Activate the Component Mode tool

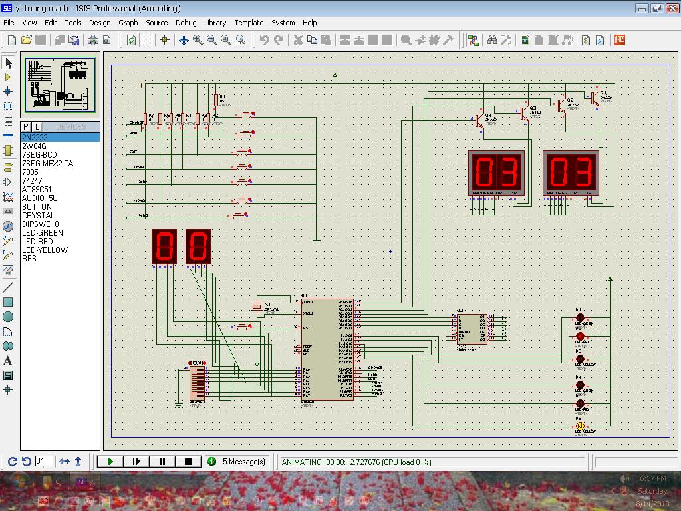9,77
